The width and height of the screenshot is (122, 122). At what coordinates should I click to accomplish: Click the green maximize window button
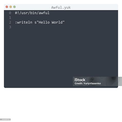(x=14, y=7)
